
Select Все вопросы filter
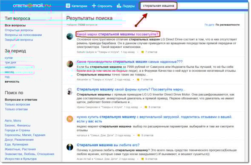[15, 25]
